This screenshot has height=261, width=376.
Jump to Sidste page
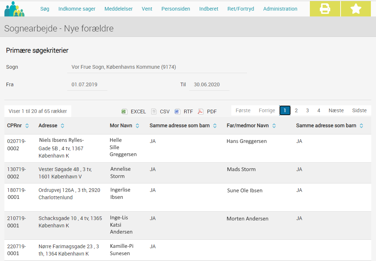(359, 110)
